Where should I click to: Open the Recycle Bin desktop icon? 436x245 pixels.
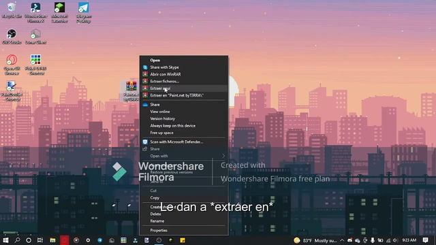coord(12,11)
